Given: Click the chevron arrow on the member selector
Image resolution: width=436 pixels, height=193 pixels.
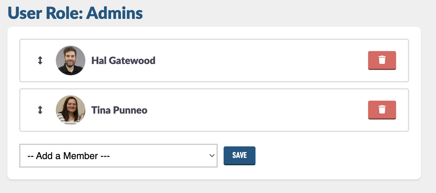Looking at the screenshot, I should 212,156.
